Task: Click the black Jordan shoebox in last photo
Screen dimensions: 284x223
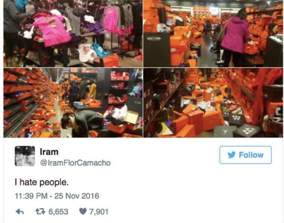Action: [225, 131]
